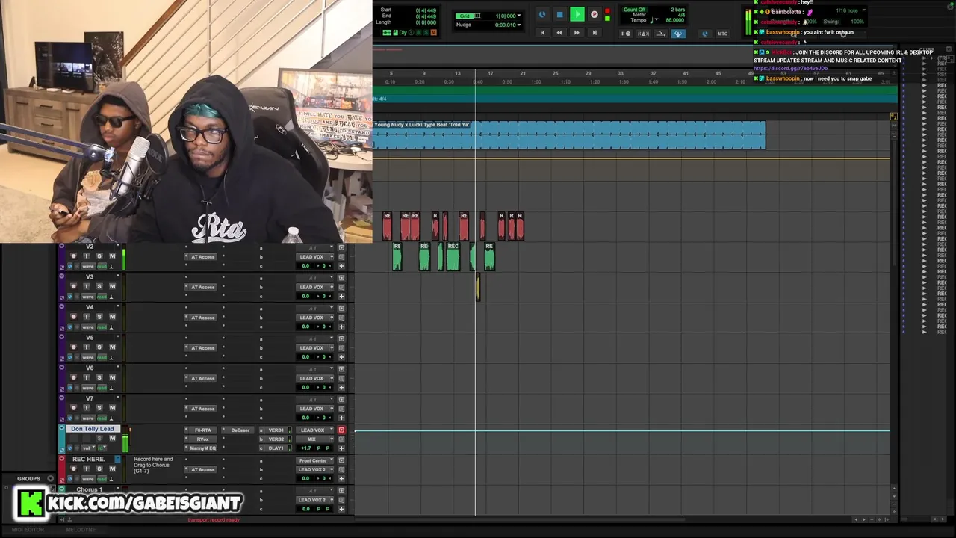Click the green Play button in transport
The height and width of the screenshot is (538, 956).
(577, 14)
